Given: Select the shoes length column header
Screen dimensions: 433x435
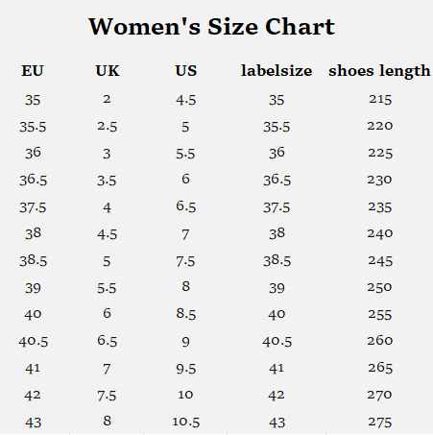Looking at the screenshot, I should coord(379,71).
